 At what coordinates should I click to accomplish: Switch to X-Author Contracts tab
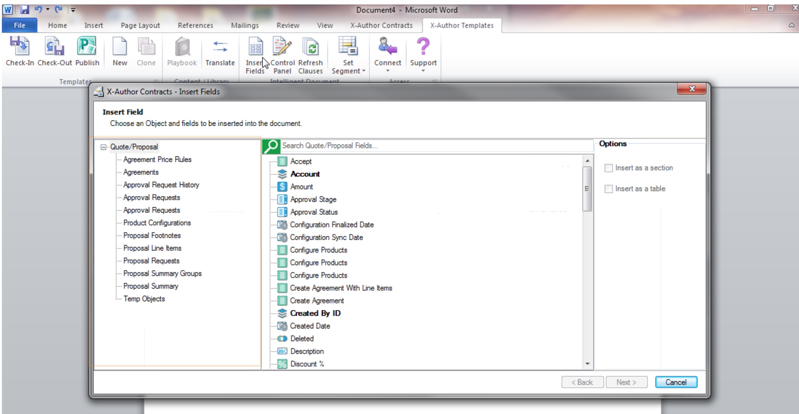coord(381,25)
